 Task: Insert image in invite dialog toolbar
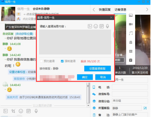tap(90, 26)
